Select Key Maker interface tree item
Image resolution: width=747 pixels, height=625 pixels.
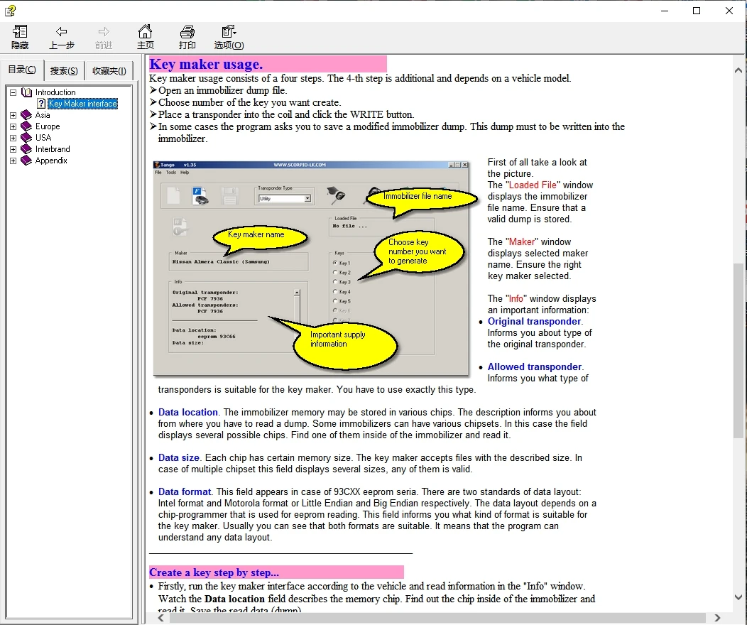click(x=83, y=104)
